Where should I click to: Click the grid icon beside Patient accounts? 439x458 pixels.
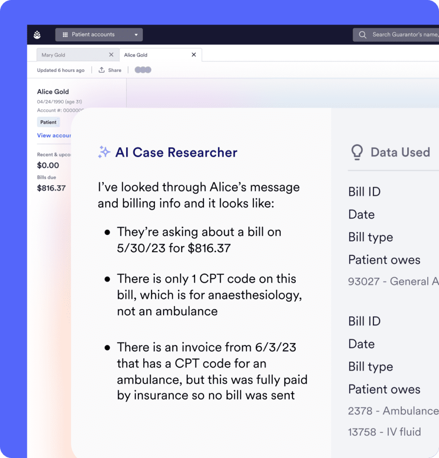point(65,34)
